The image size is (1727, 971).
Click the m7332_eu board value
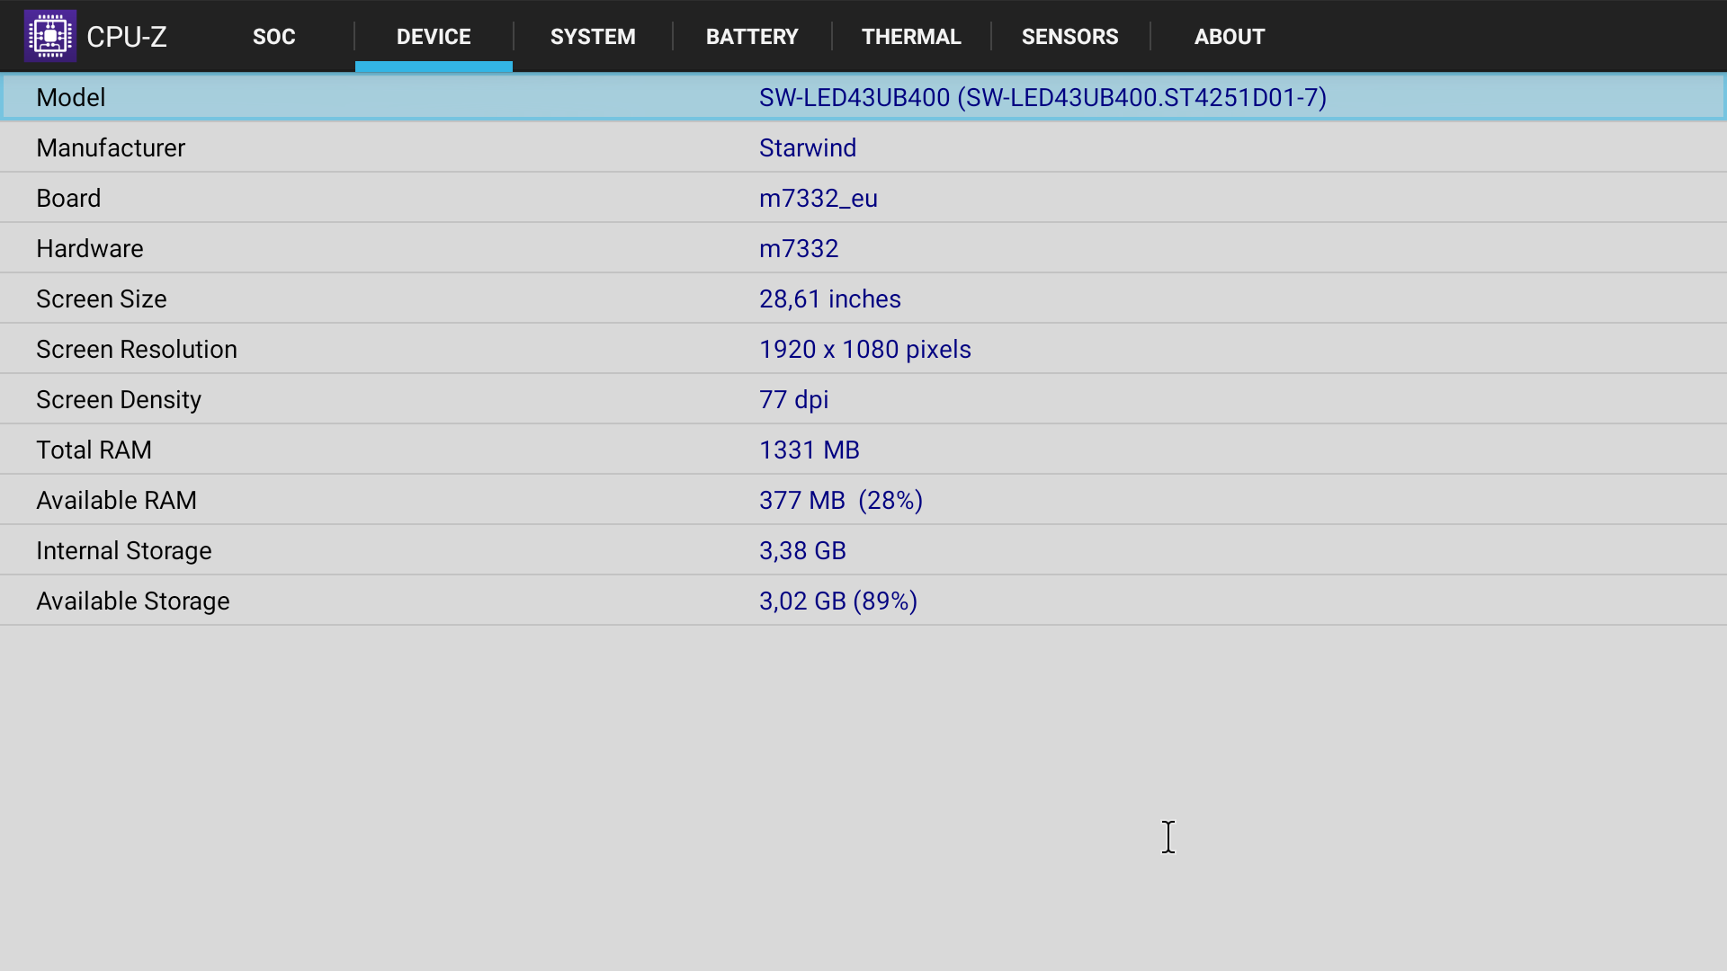click(819, 198)
